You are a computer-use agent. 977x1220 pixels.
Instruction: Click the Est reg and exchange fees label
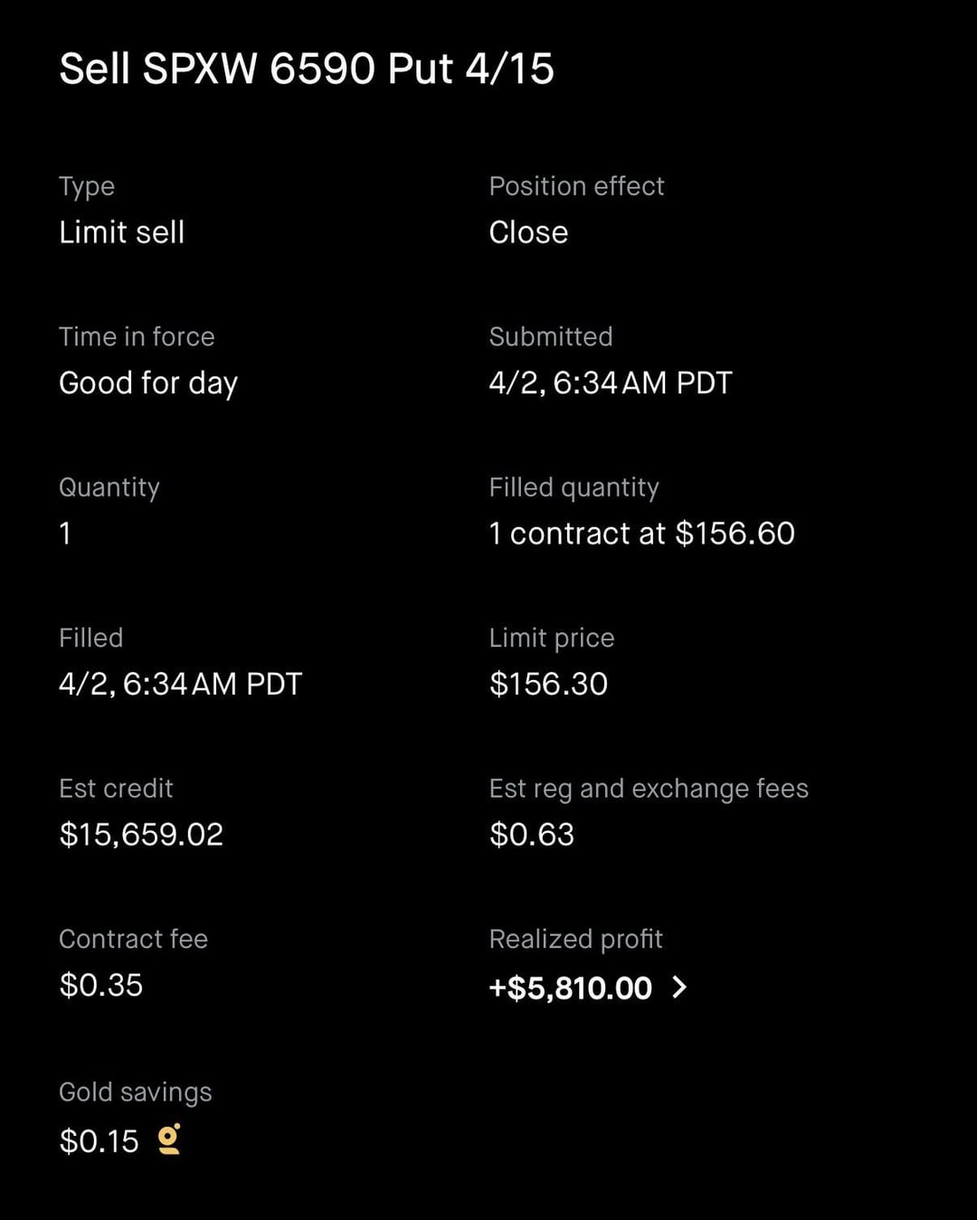coord(648,789)
